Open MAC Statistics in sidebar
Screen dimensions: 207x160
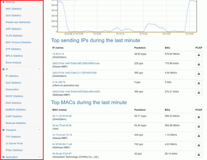[x=13, y=9]
